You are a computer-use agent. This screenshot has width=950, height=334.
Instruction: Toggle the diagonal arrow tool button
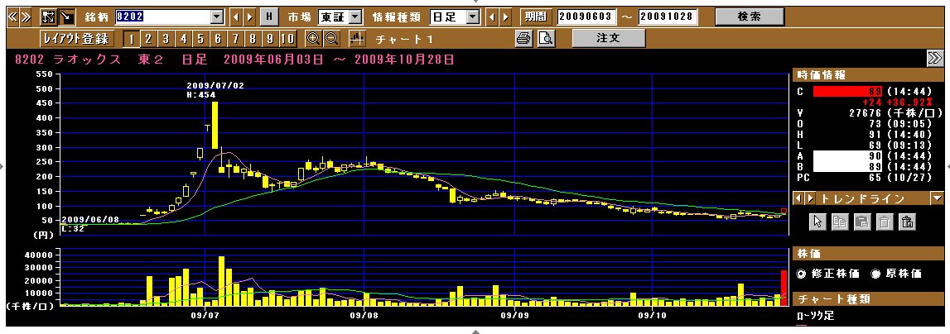click(x=66, y=17)
